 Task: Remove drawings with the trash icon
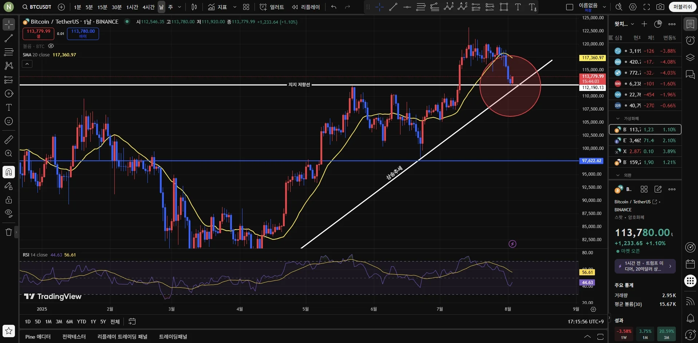pos(9,232)
